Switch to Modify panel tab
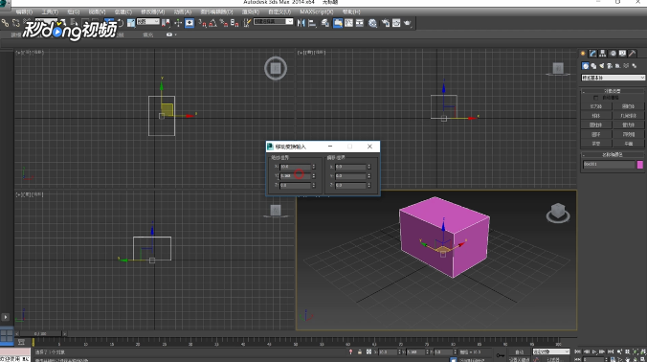The image size is (647, 362). coord(593,54)
